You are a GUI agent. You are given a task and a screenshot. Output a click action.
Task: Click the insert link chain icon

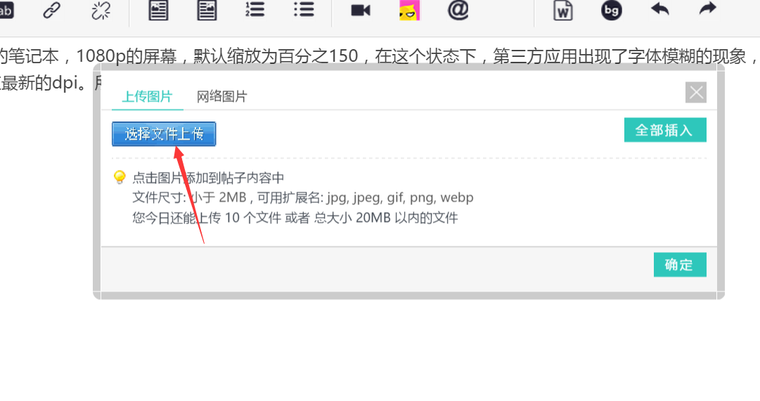[51, 10]
